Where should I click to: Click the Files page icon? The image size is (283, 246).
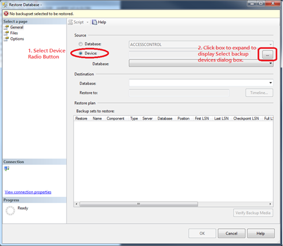pos(6,33)
